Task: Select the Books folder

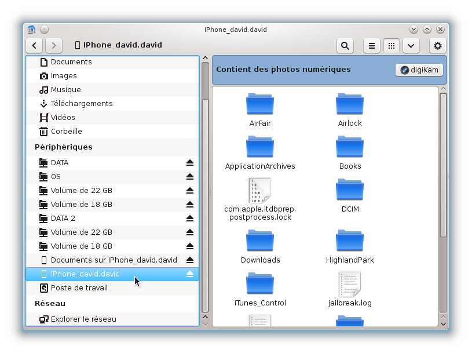Action: tap(350, 153)
